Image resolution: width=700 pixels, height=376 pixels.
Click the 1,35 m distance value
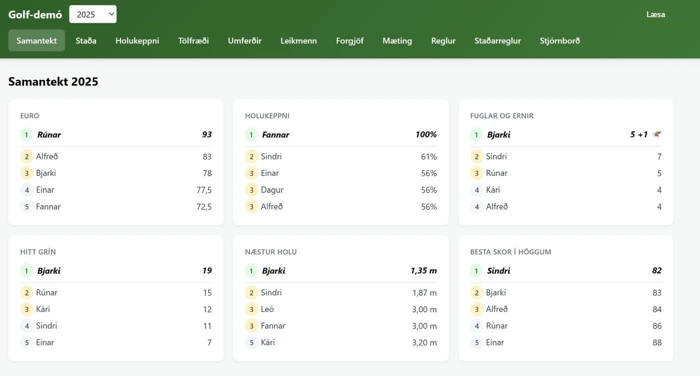tap(424, 270)
